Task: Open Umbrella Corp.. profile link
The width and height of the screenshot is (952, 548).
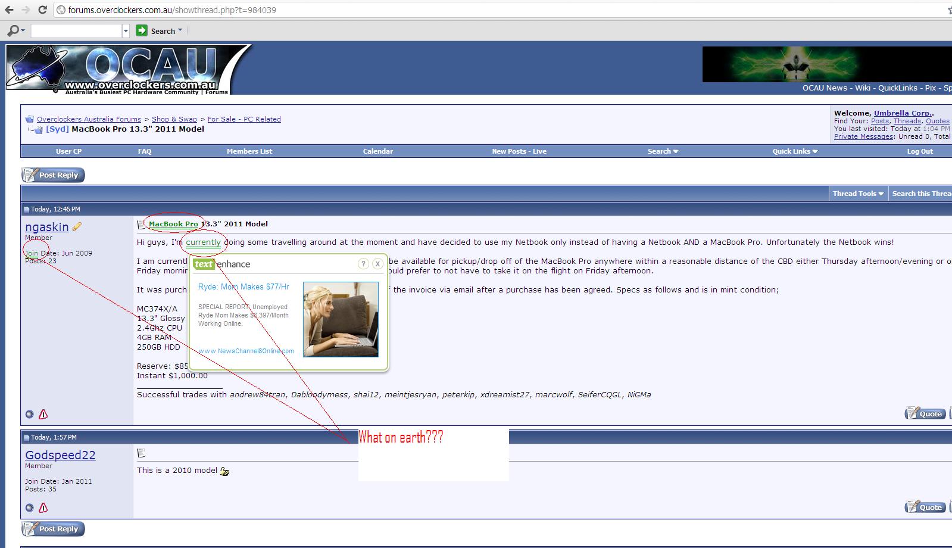Action: coord(904,113)
